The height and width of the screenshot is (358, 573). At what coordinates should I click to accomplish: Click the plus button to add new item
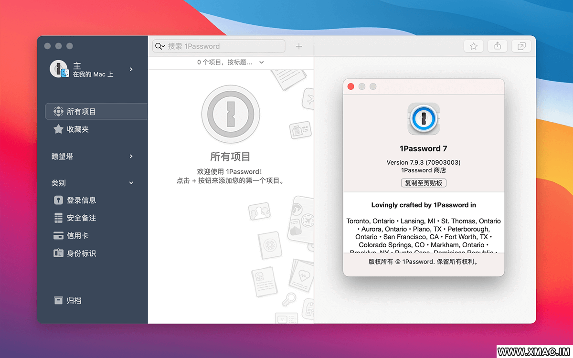(x=299, y=46)
